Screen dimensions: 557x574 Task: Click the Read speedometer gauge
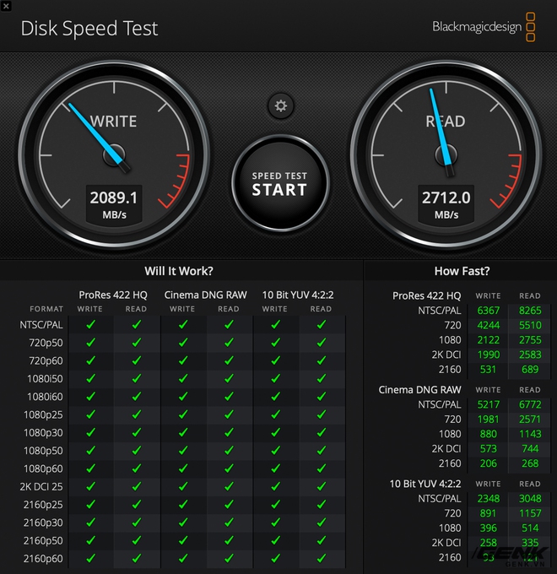tap(446, 155)
